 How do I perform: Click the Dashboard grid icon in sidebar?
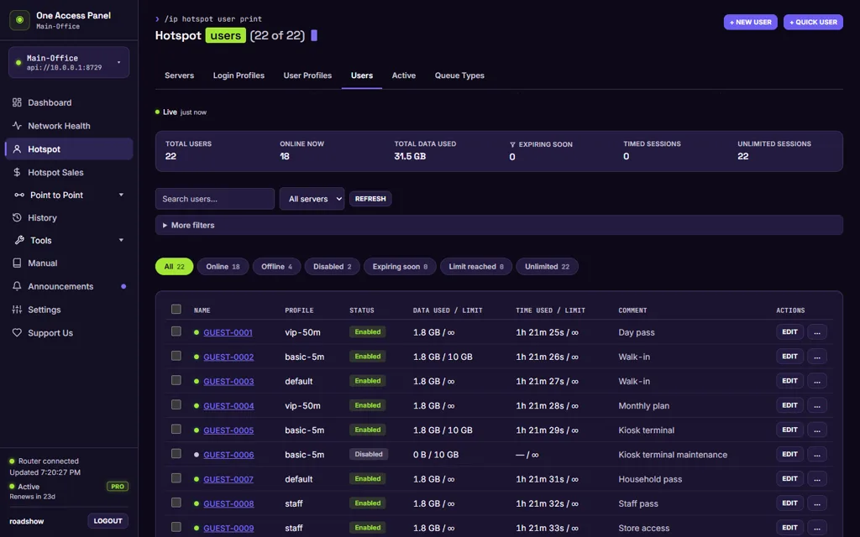click(17, 102)
